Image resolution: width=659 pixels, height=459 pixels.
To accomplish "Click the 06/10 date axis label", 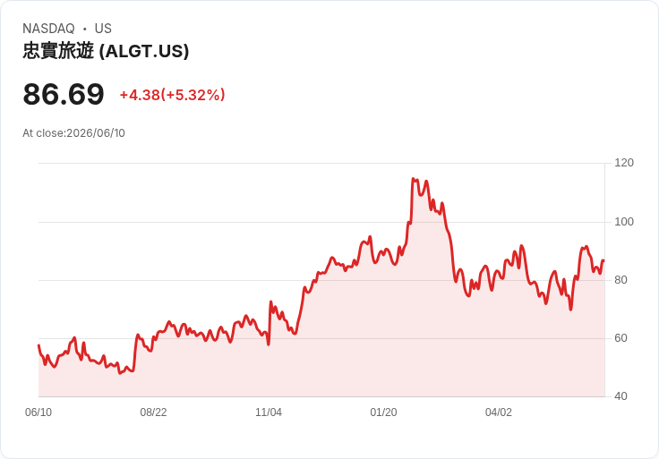I will [x=39, y=412].
